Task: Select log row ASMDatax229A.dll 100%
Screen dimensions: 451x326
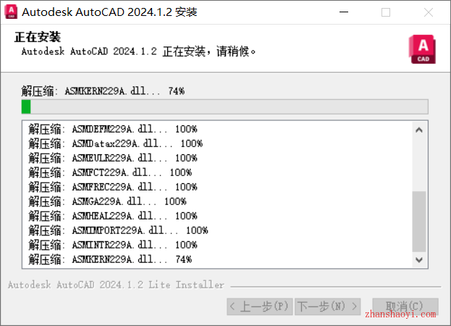Action: point(115,143)
